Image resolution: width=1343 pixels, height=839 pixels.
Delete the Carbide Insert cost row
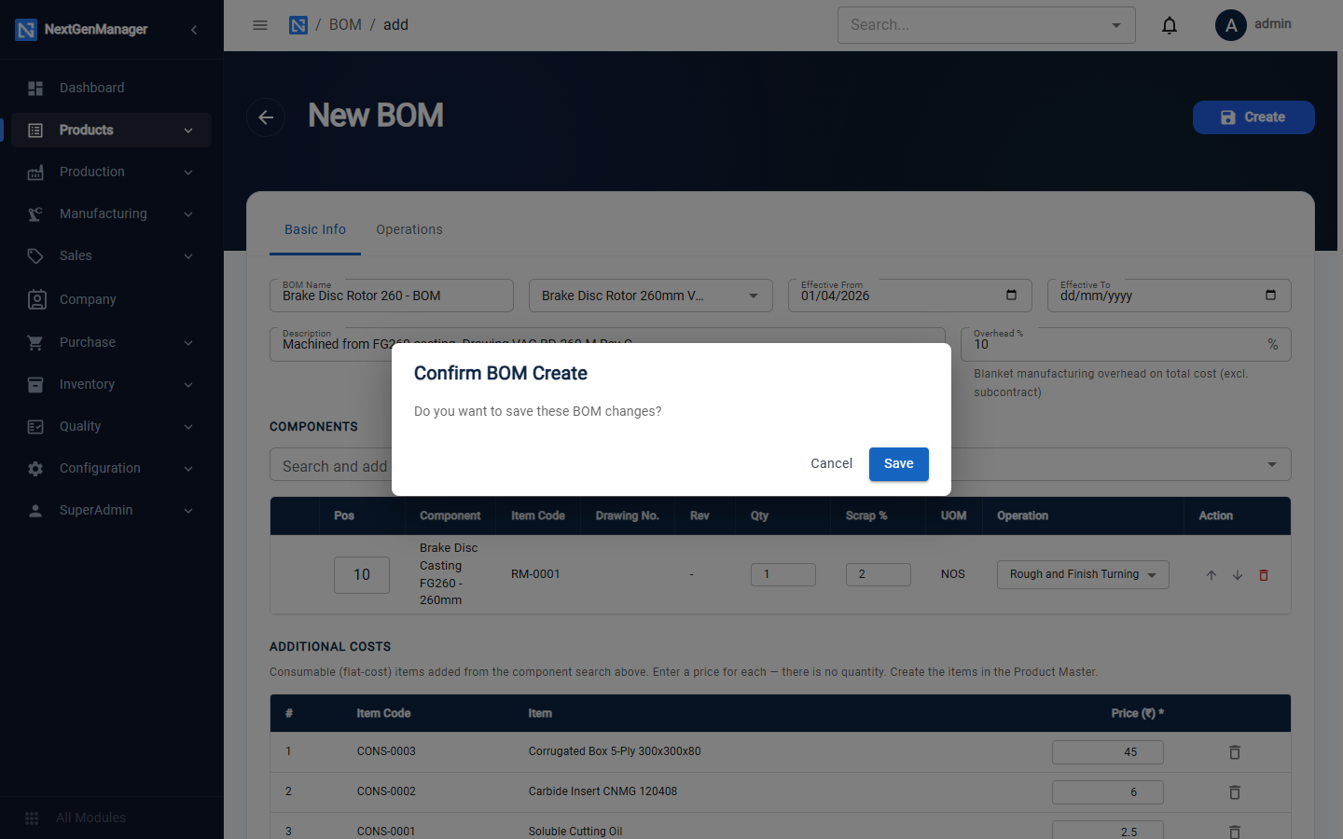pyautogui.click(x=1235, y=792)
